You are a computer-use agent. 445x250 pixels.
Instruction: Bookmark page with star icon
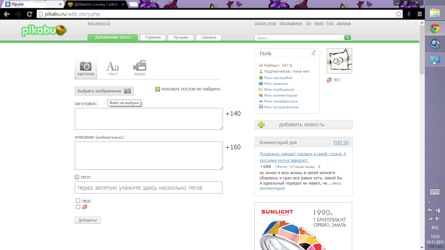398,14
